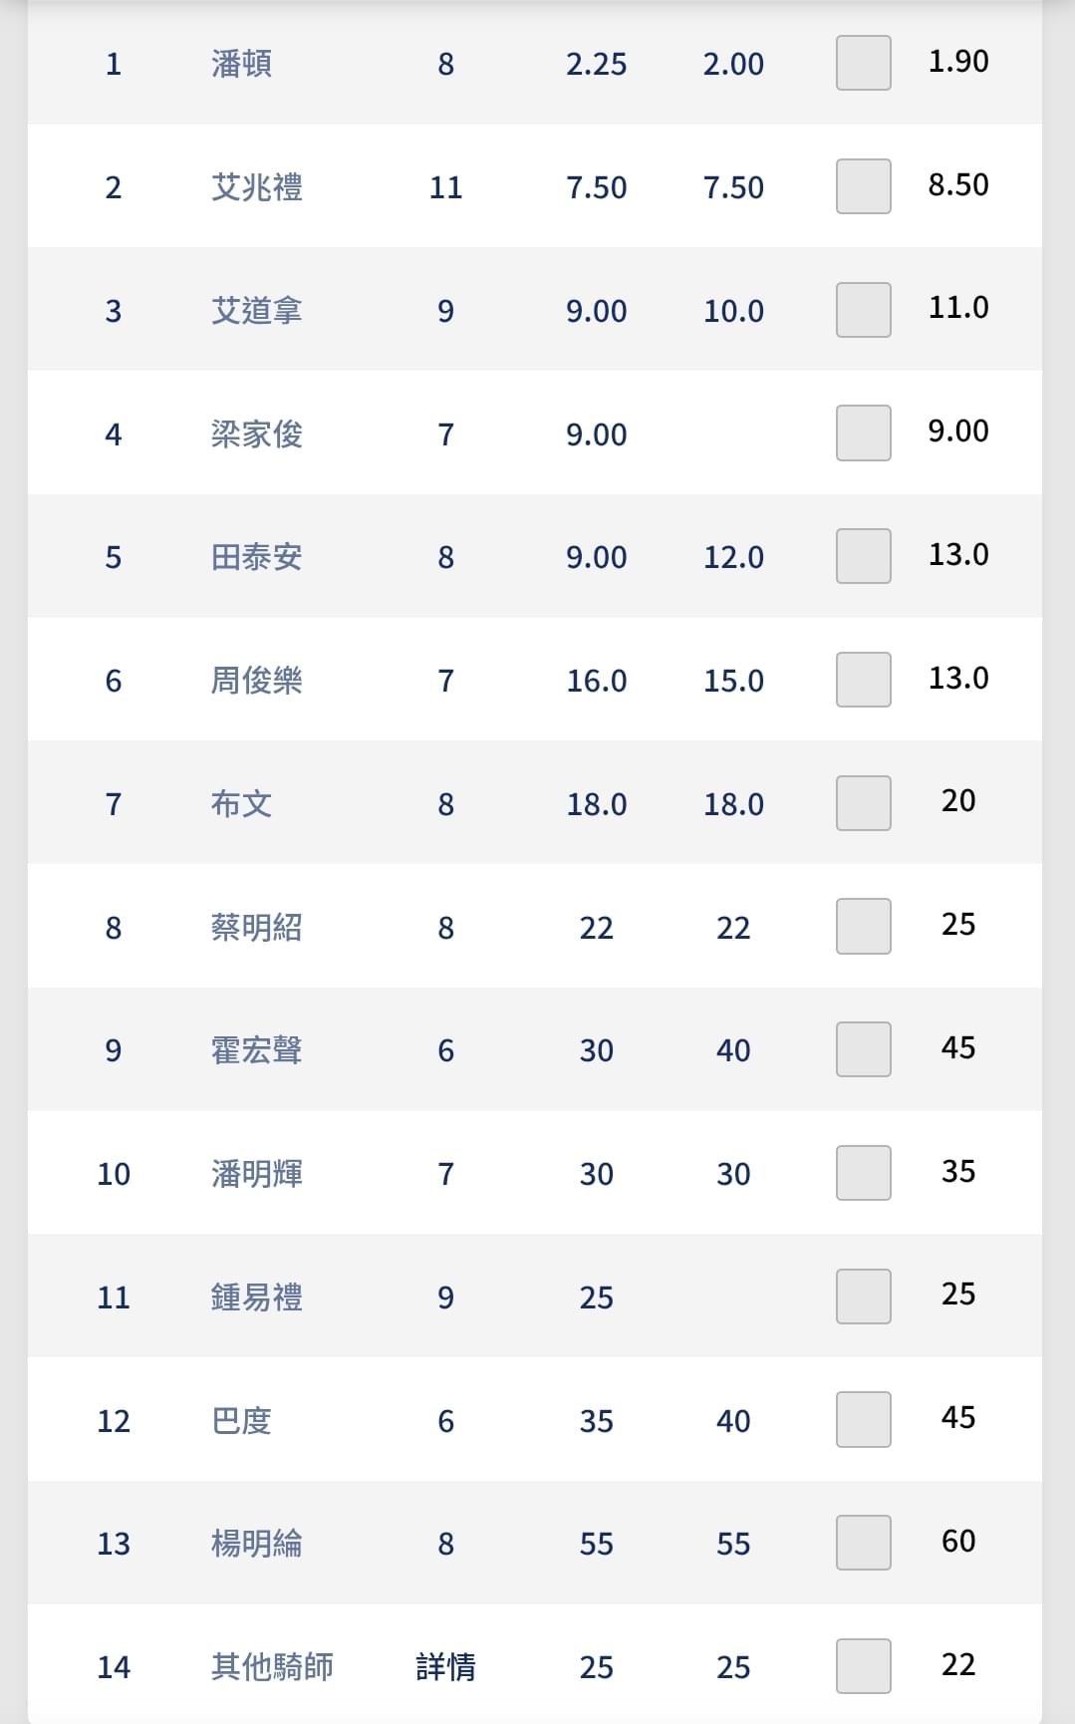Select the 其他騎師 checkbox
1075x1724 pixels.
863,1666
